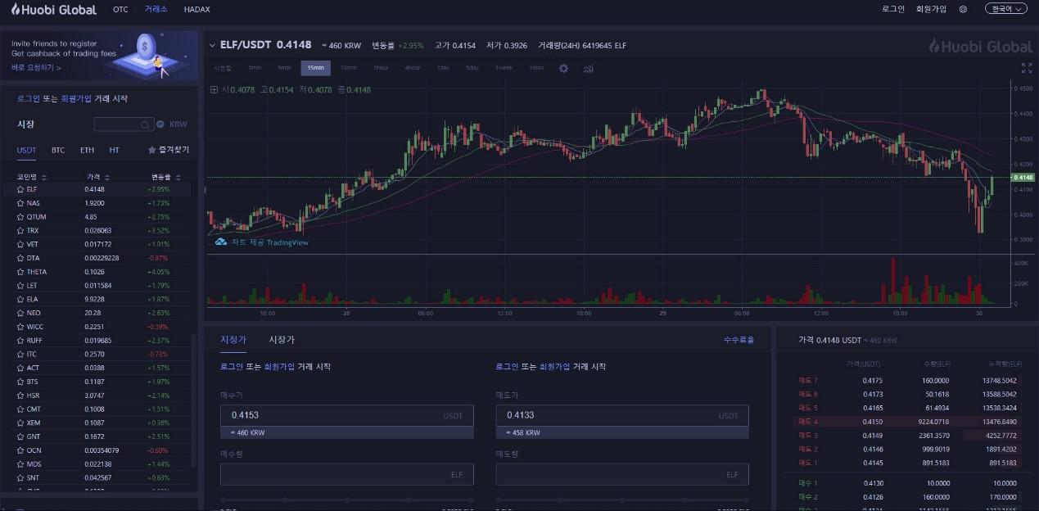This screenshot has height=511, width=1039.
Task: Click 회원가입 link above the sell form
Action: tap(555, 367)
